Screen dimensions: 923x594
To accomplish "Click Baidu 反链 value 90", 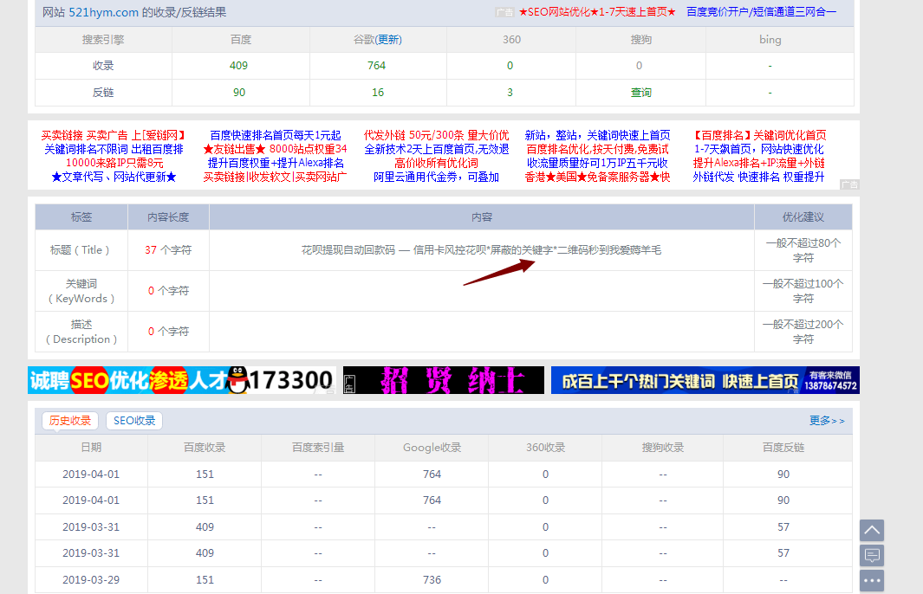I will (239, 93).
